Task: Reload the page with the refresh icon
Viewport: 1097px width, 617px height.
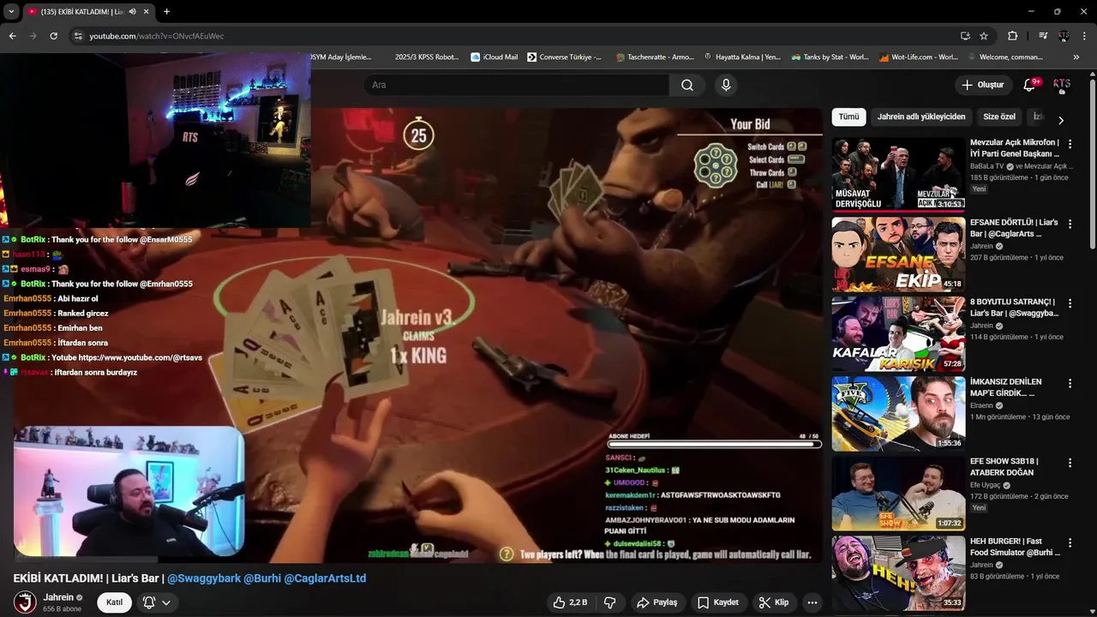Action: coord(53,36)
